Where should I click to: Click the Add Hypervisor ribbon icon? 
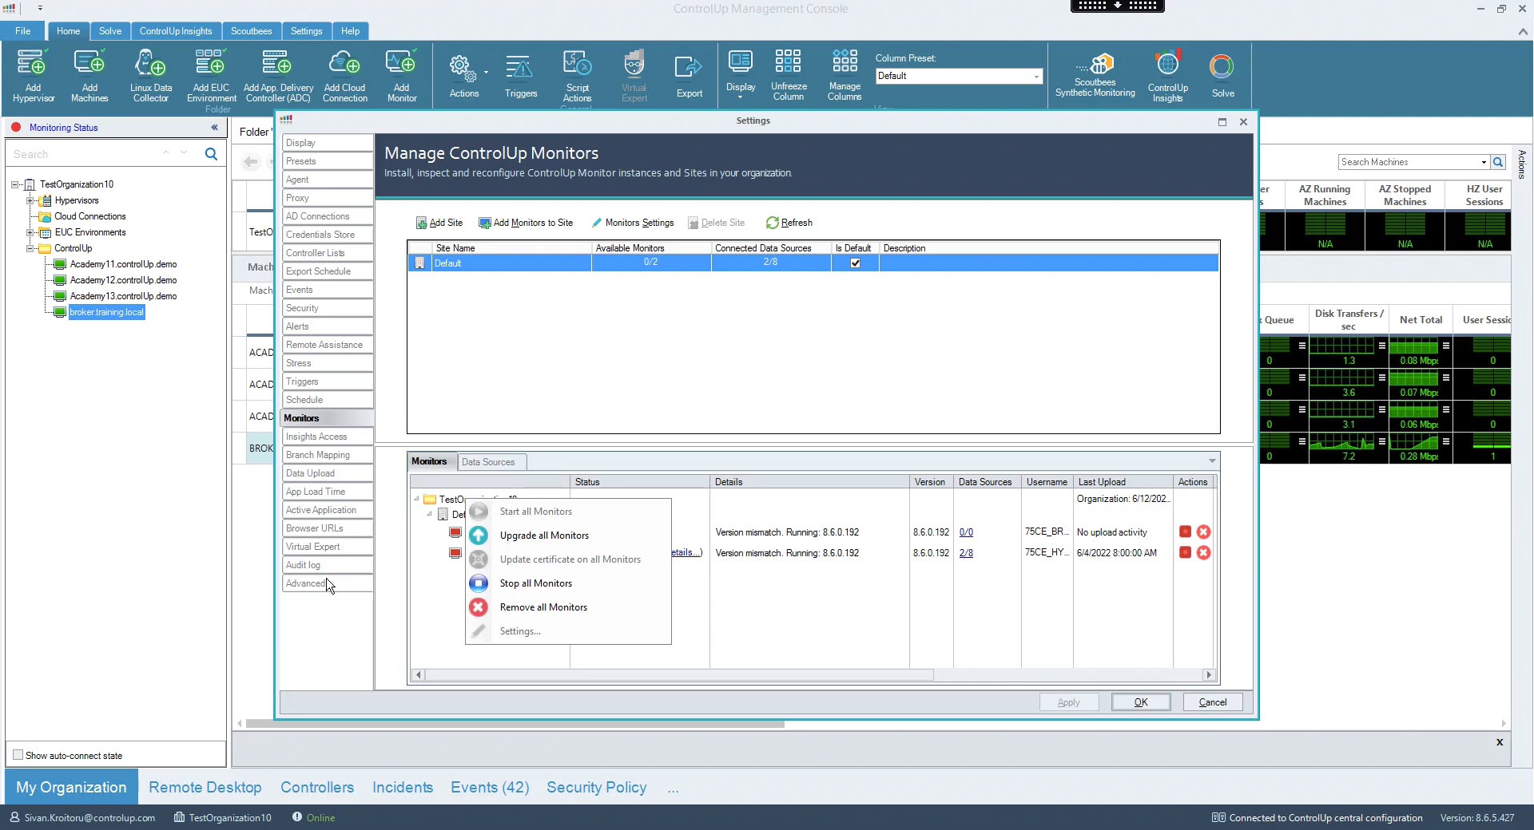click(33, 76)
